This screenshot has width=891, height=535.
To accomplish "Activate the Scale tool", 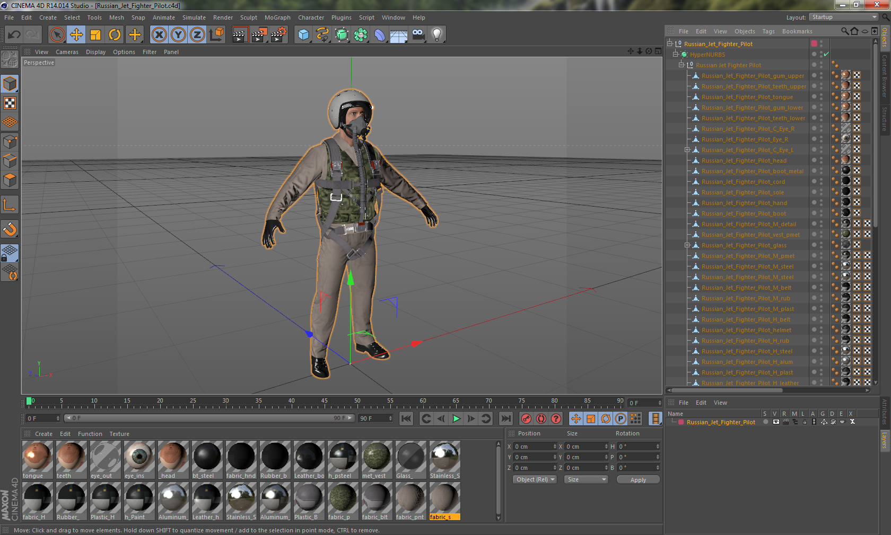I will pos(95,35).
